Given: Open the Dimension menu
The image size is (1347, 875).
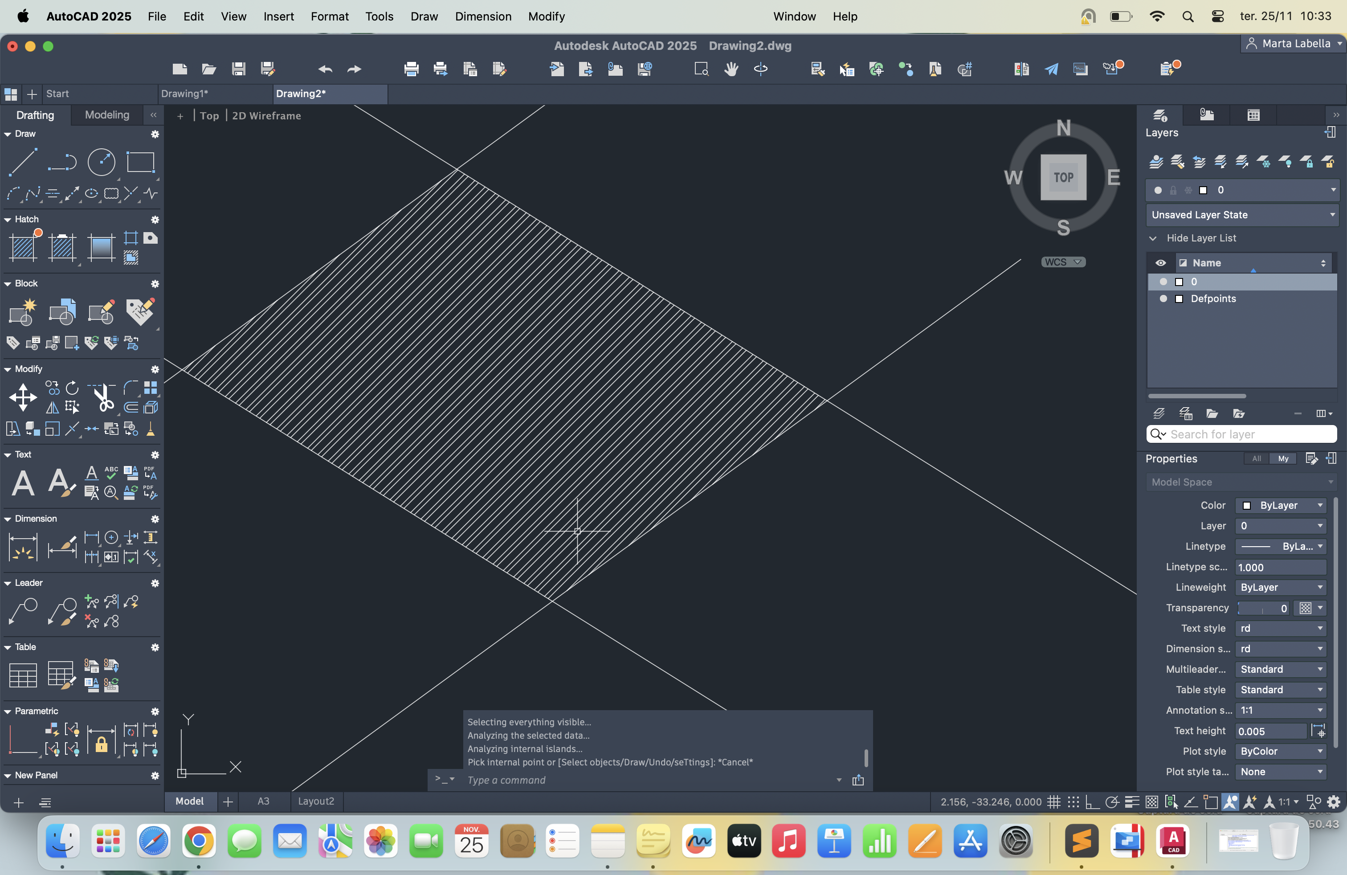Looking at the screenshot, I should 483,16.
